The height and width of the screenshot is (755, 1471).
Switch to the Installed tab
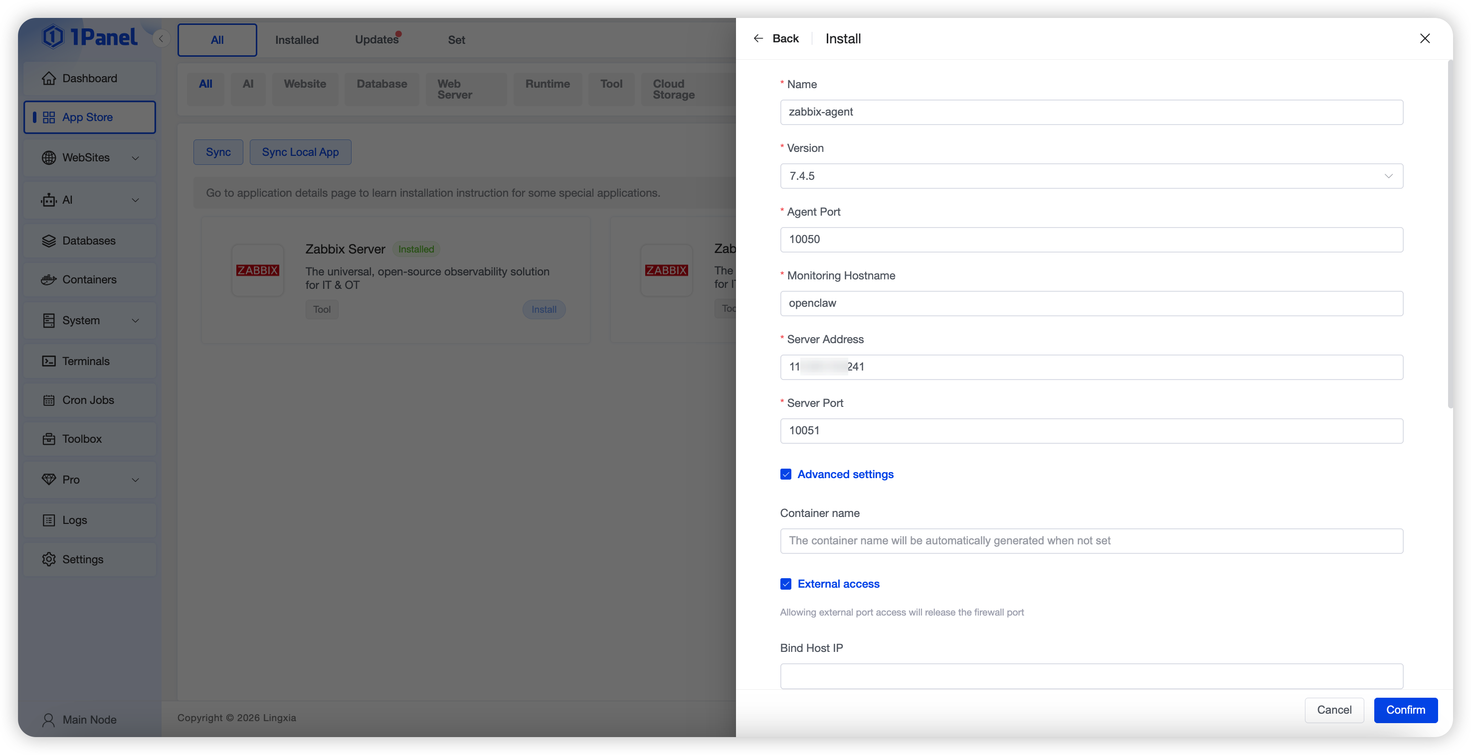[296, 40]
